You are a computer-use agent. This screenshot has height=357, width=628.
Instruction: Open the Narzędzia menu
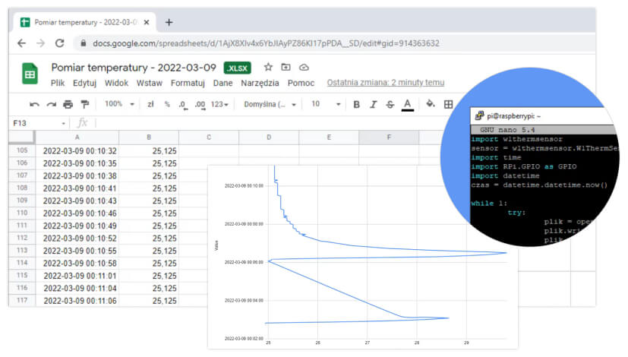[x=260, y=83]
